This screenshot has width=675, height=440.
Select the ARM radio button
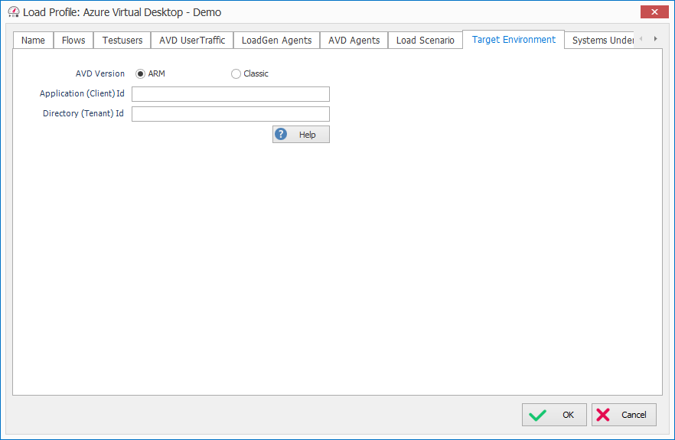pos(140,74)
